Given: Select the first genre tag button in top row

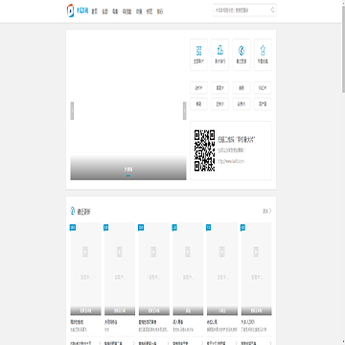Looking at the screenshot, I should coord(198,88).
